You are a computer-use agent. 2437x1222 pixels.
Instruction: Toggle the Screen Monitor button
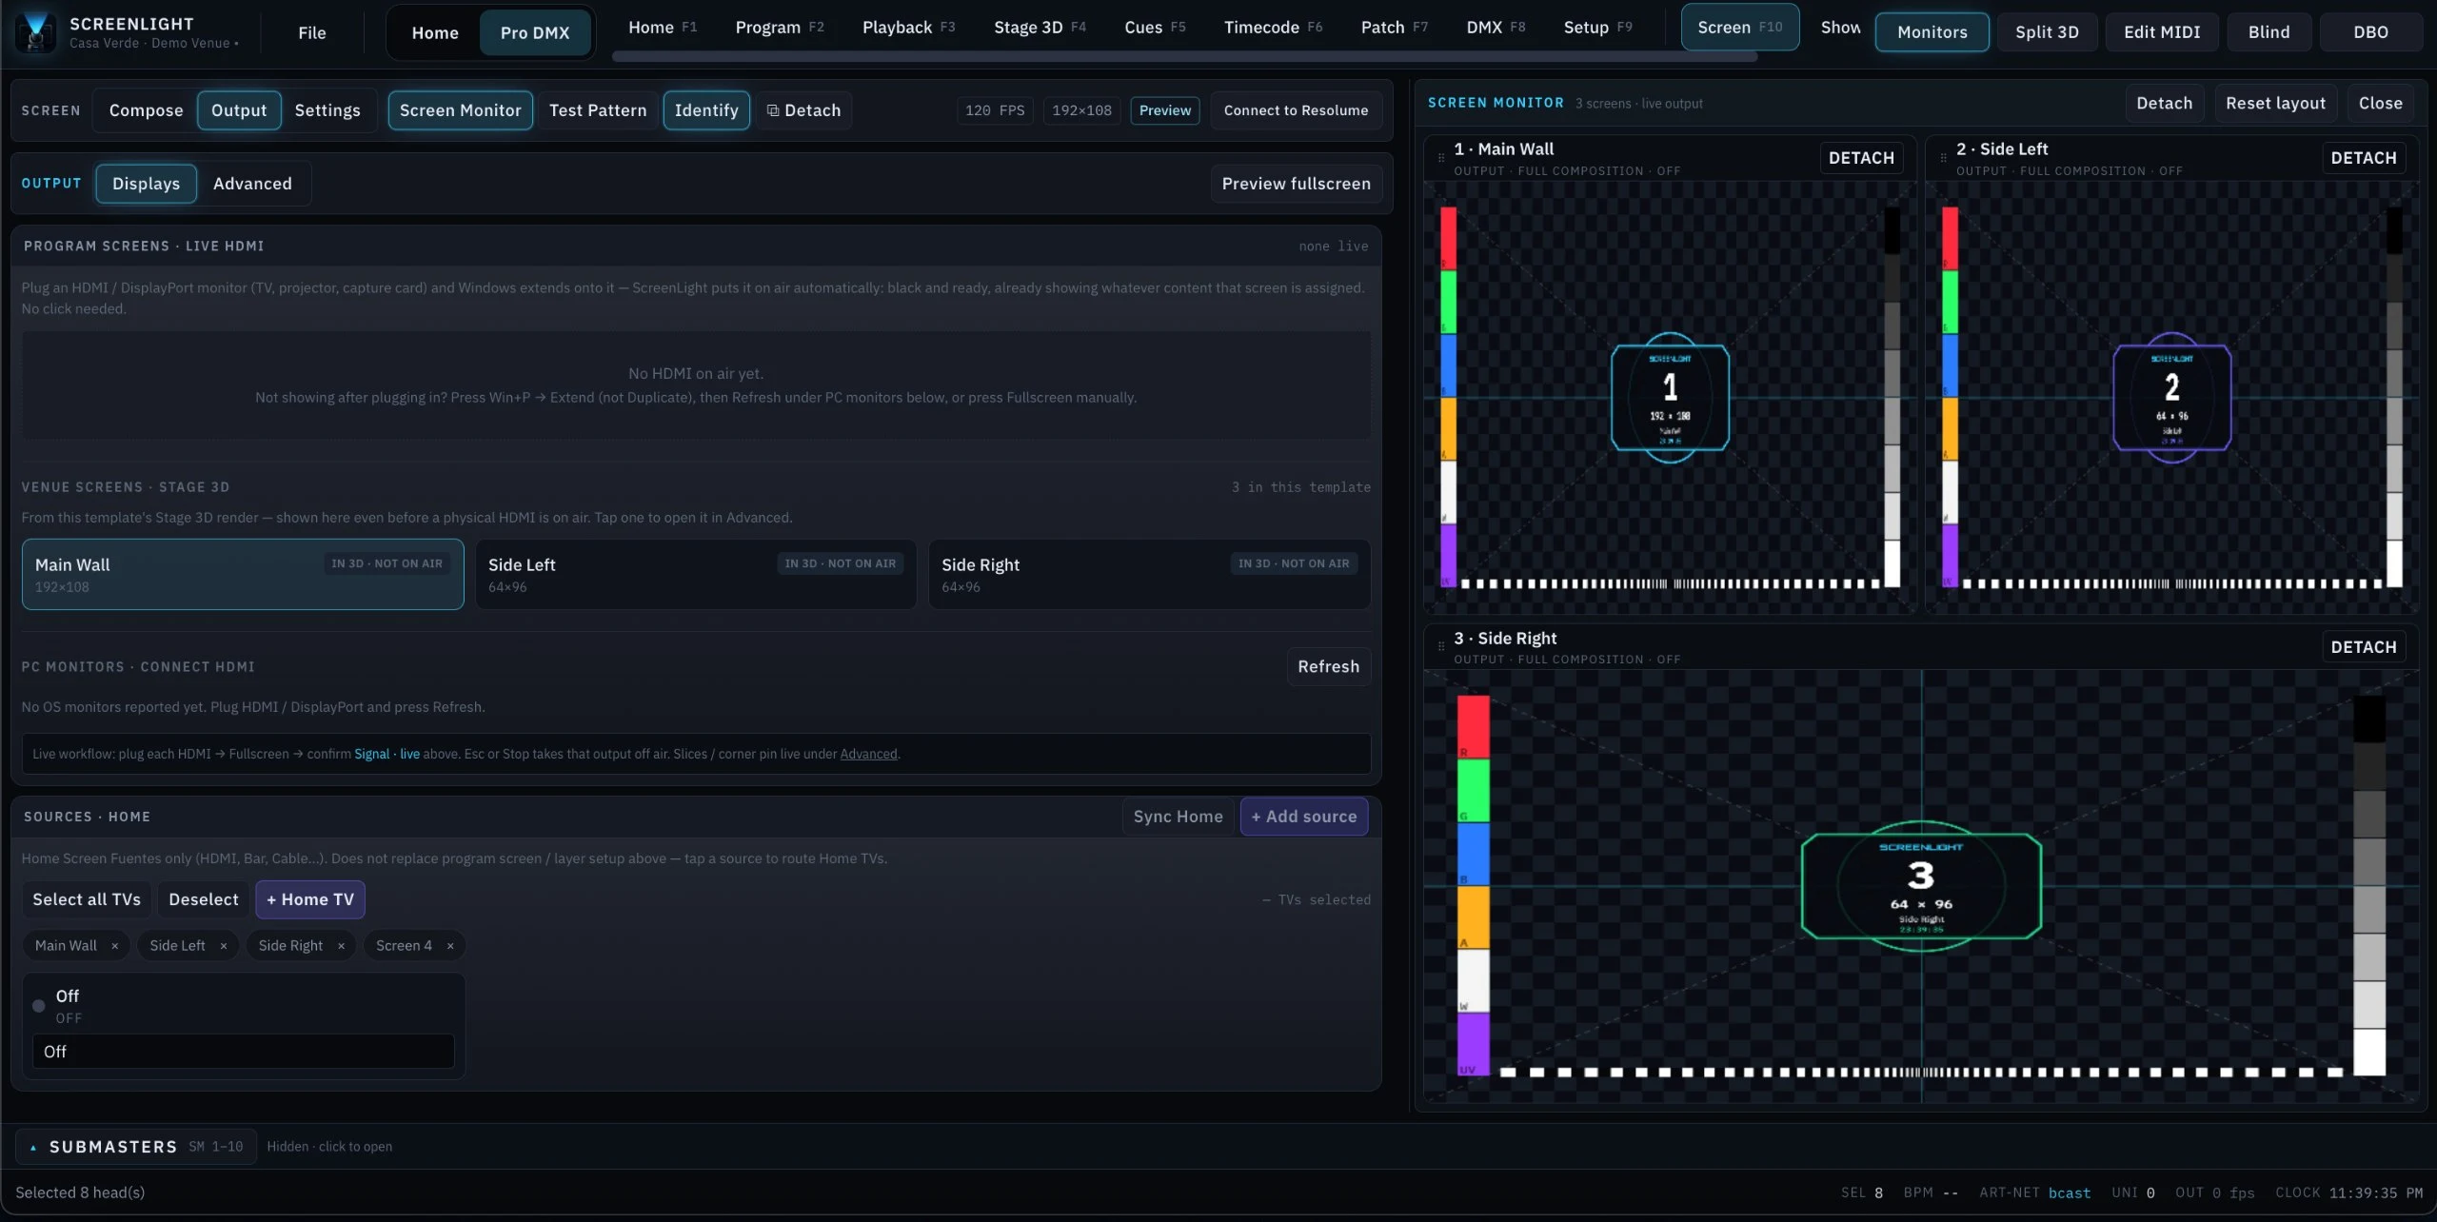pos(460,110)
